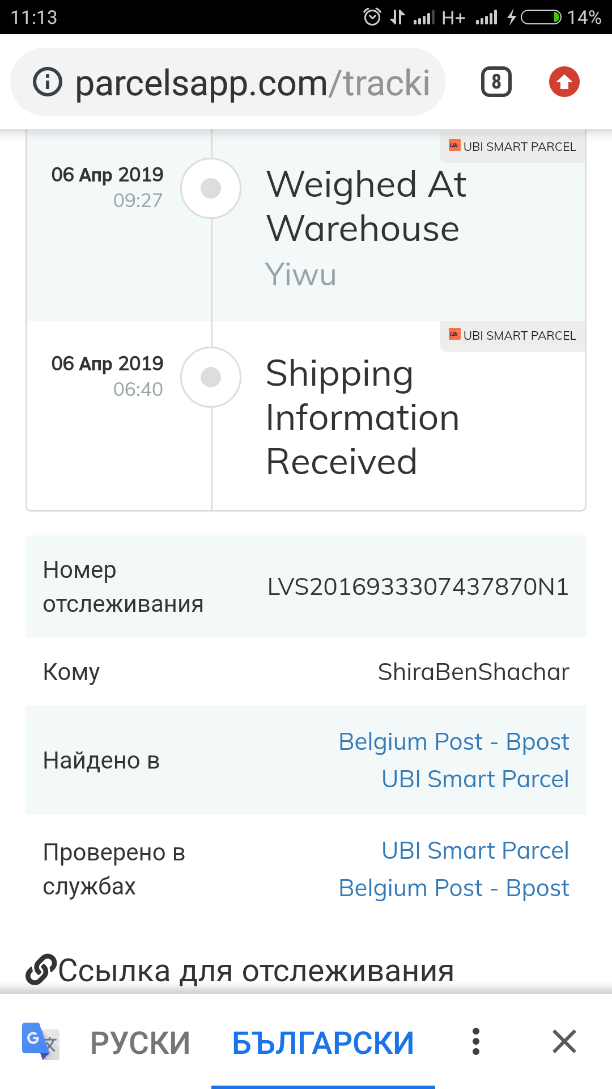Image resolution: width=612 pixels, height=1089 pixels.
Task: Open UBI Smart Parcel link under Найдено в
Action: 475,779
